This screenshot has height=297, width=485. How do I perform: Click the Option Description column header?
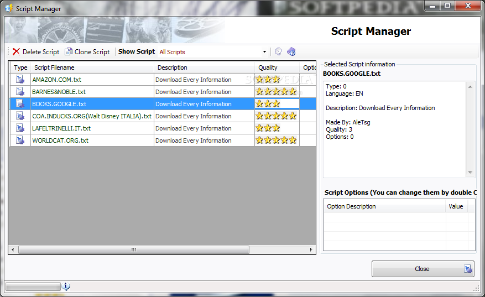384,206
